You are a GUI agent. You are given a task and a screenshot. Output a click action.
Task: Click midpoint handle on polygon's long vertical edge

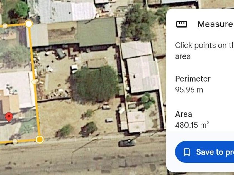click(x=34, y=82)
